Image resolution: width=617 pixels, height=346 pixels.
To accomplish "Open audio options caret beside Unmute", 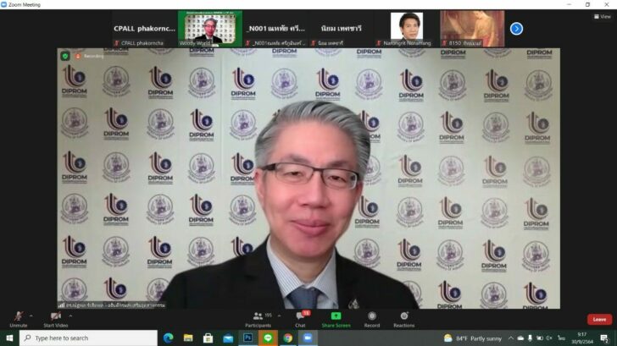I will 31,316.
